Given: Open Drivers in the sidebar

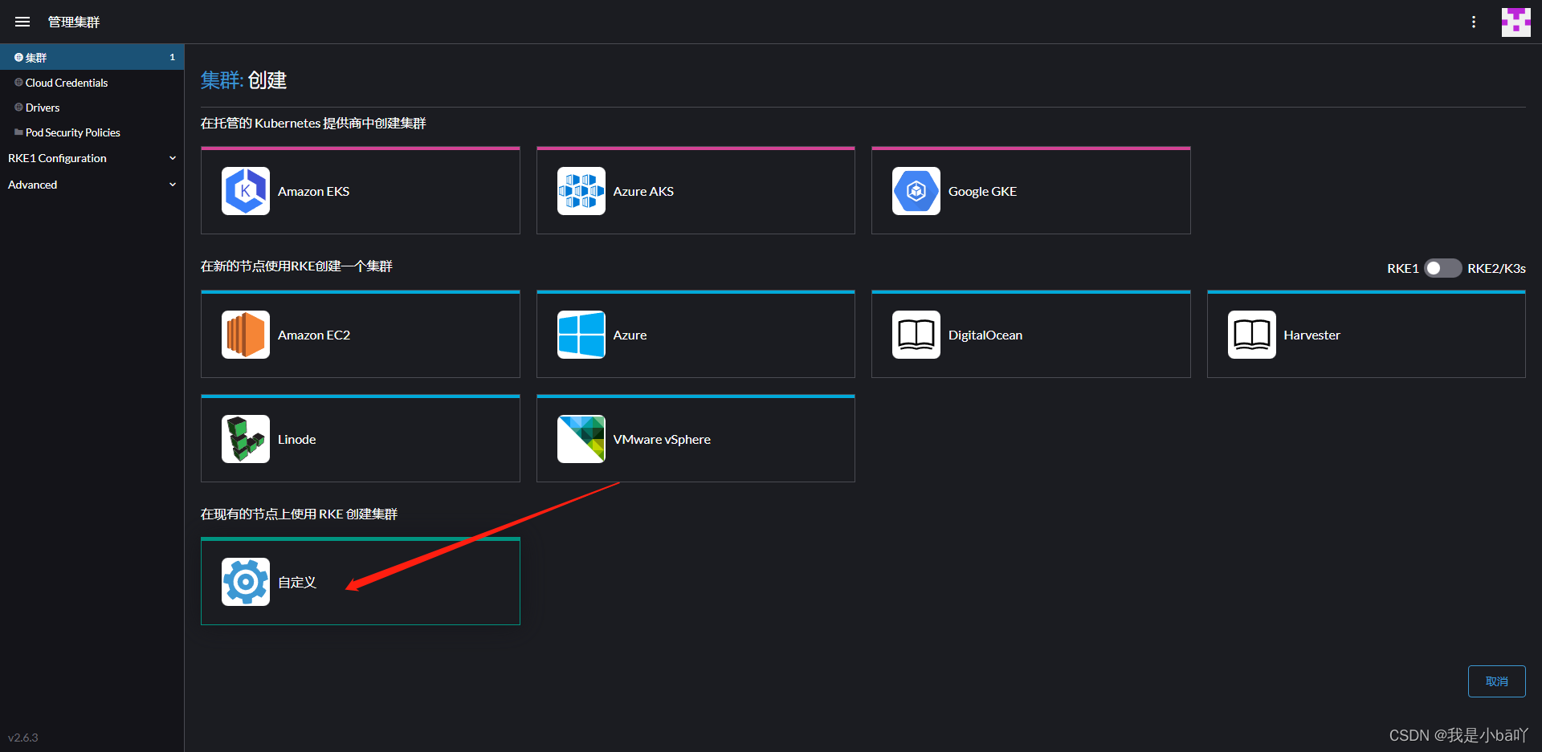Looking at the screenshot, I should click(92, 107).
